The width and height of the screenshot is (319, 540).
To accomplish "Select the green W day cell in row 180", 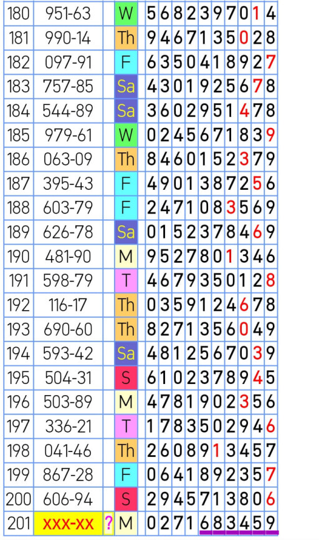I will click(x=126, y=14).
